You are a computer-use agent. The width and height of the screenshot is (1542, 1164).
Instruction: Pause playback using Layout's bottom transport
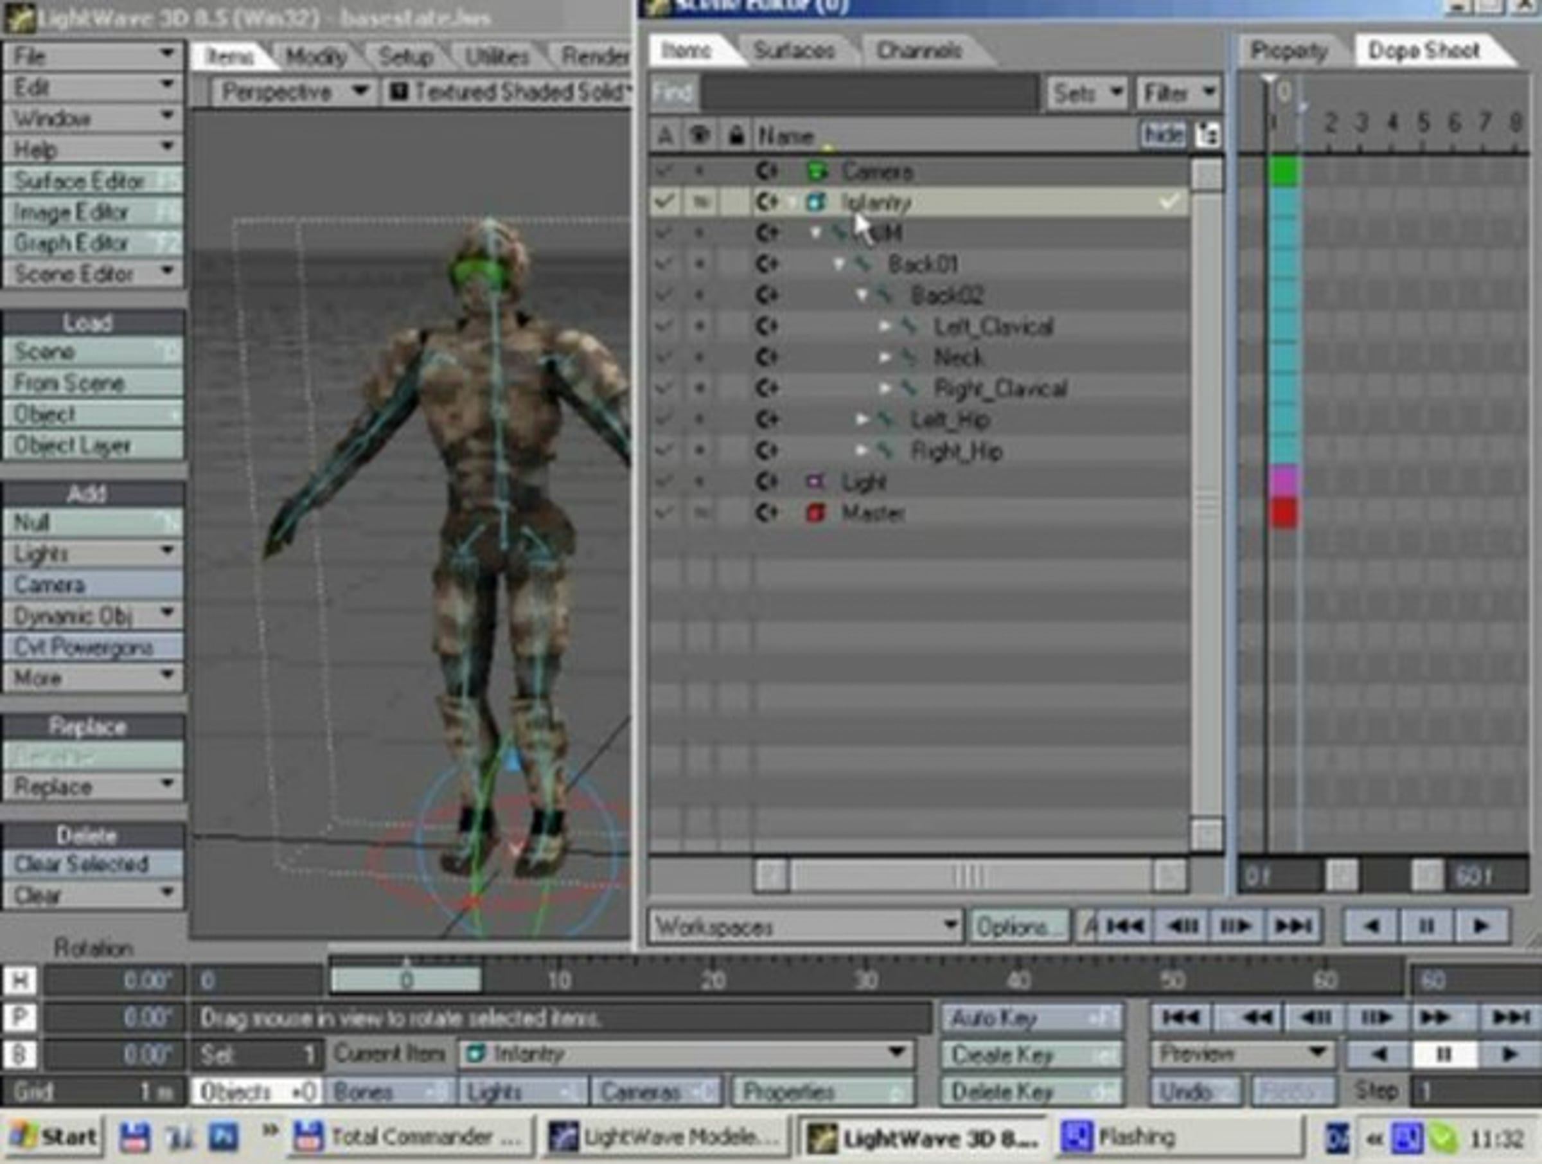(x=1444, y=1054)
